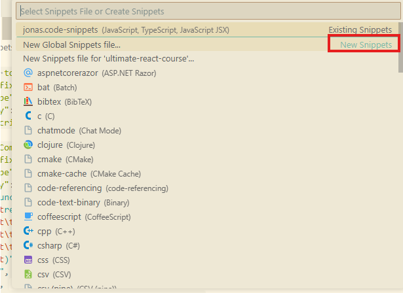Select c (C) language entry

pyautogui.click(x=207, y=116)
